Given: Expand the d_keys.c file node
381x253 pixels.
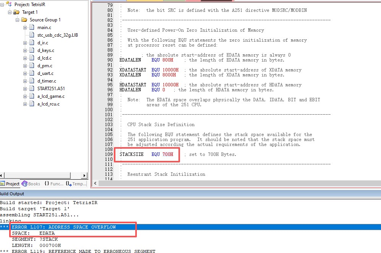Looking at the screenshot, I should pyautogui.click(x=25, y=50).
